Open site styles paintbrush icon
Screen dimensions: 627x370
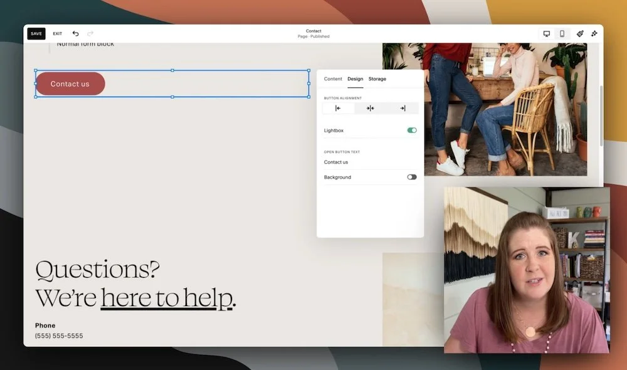click(x=580, y=34)
